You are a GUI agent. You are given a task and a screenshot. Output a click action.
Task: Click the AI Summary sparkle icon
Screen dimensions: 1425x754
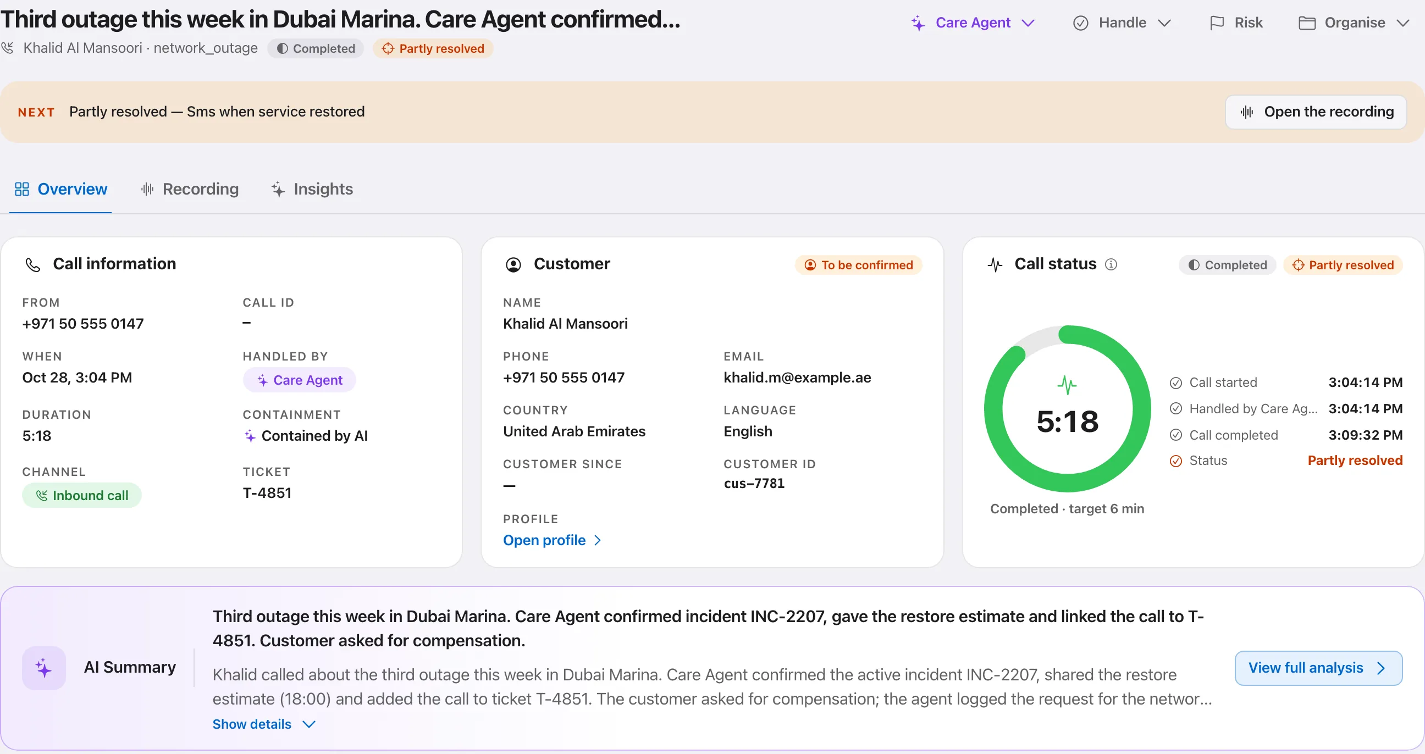click(43, 668)
